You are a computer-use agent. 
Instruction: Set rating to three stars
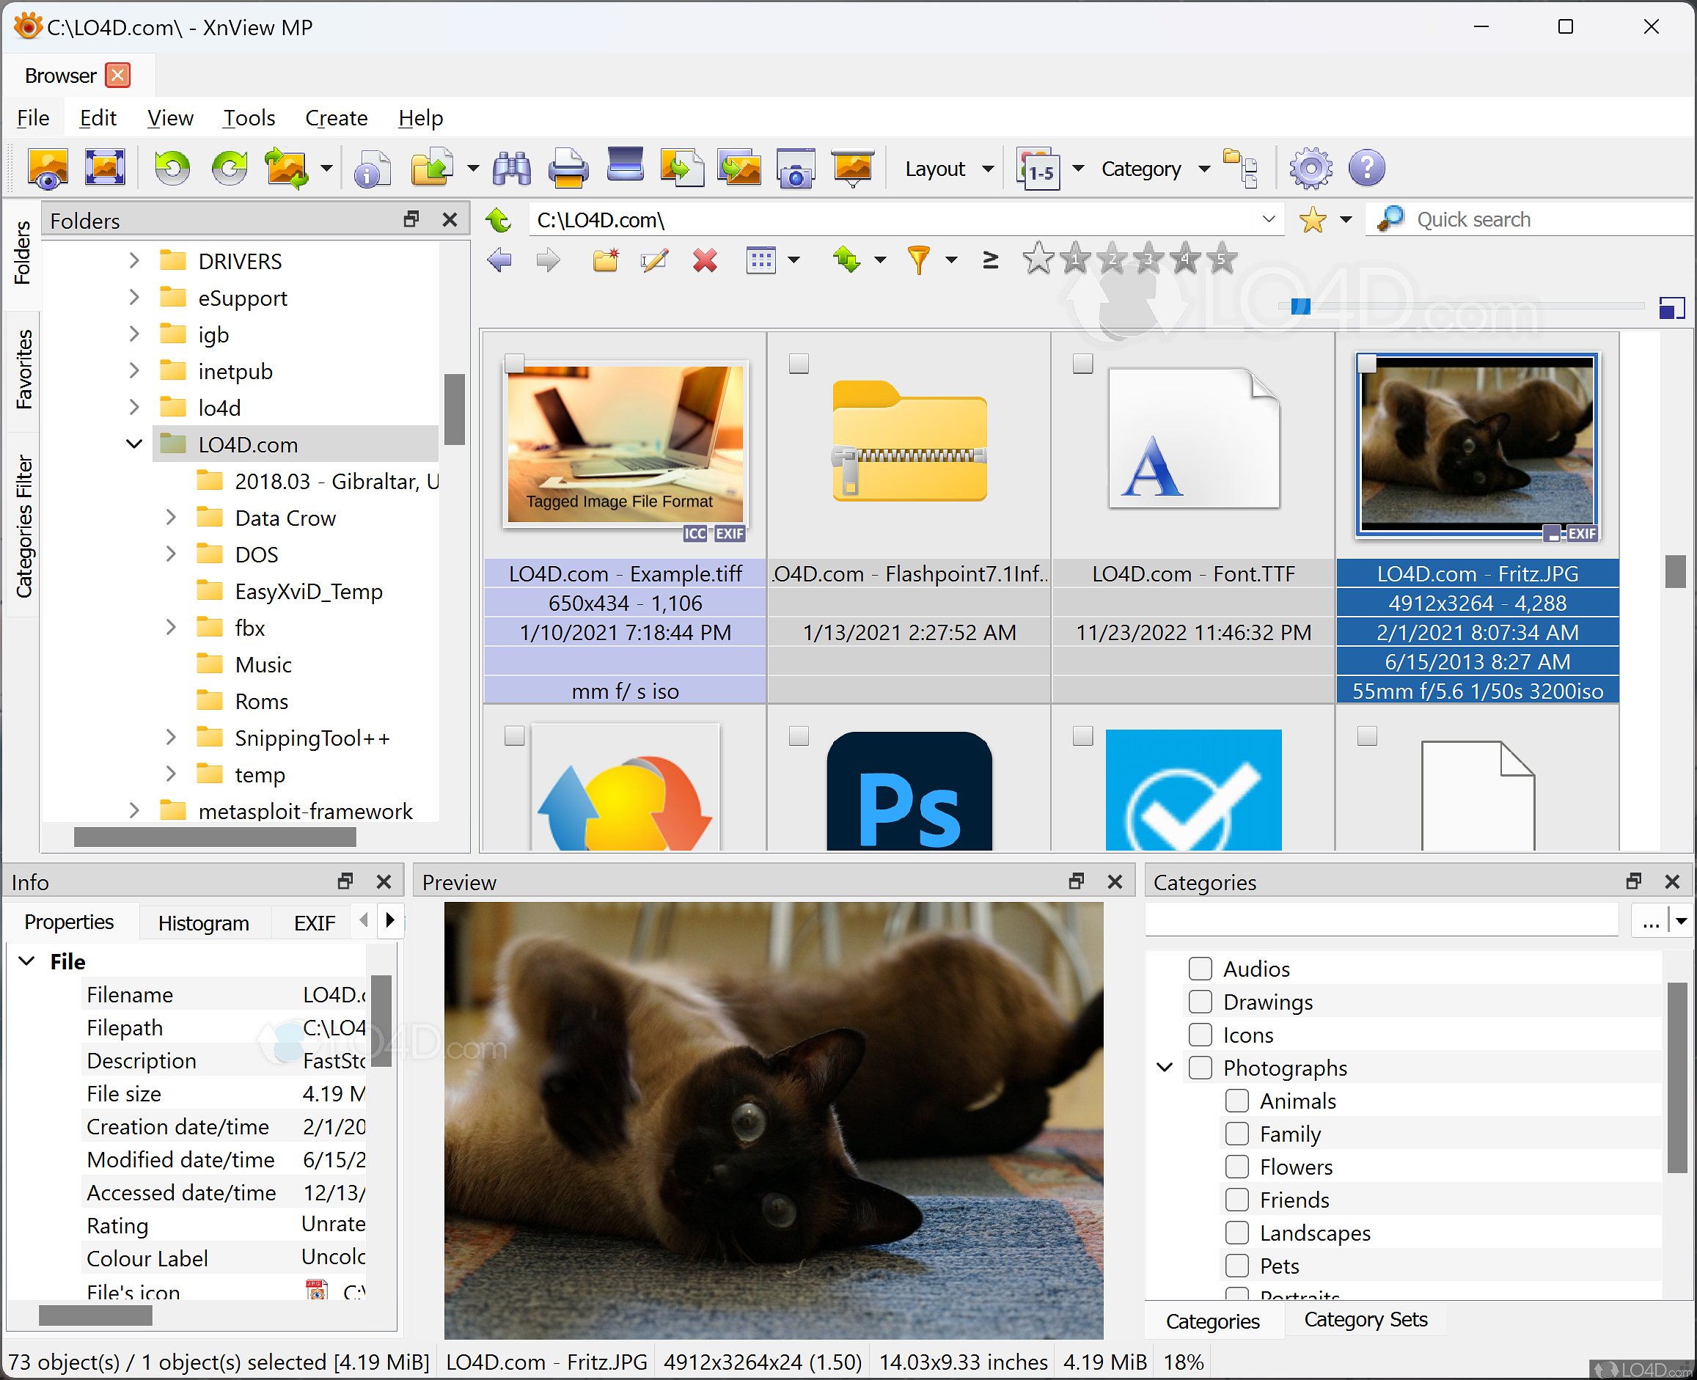click(1148, 258)
